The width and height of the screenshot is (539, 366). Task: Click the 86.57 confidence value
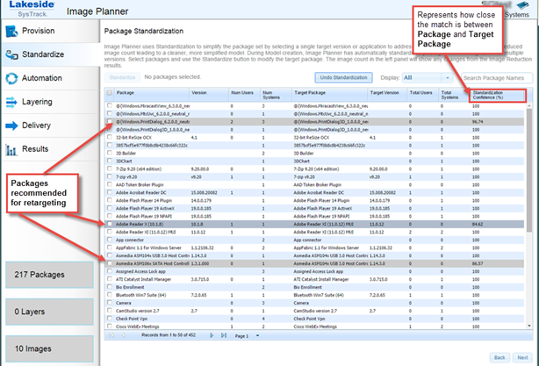point(478,263)
